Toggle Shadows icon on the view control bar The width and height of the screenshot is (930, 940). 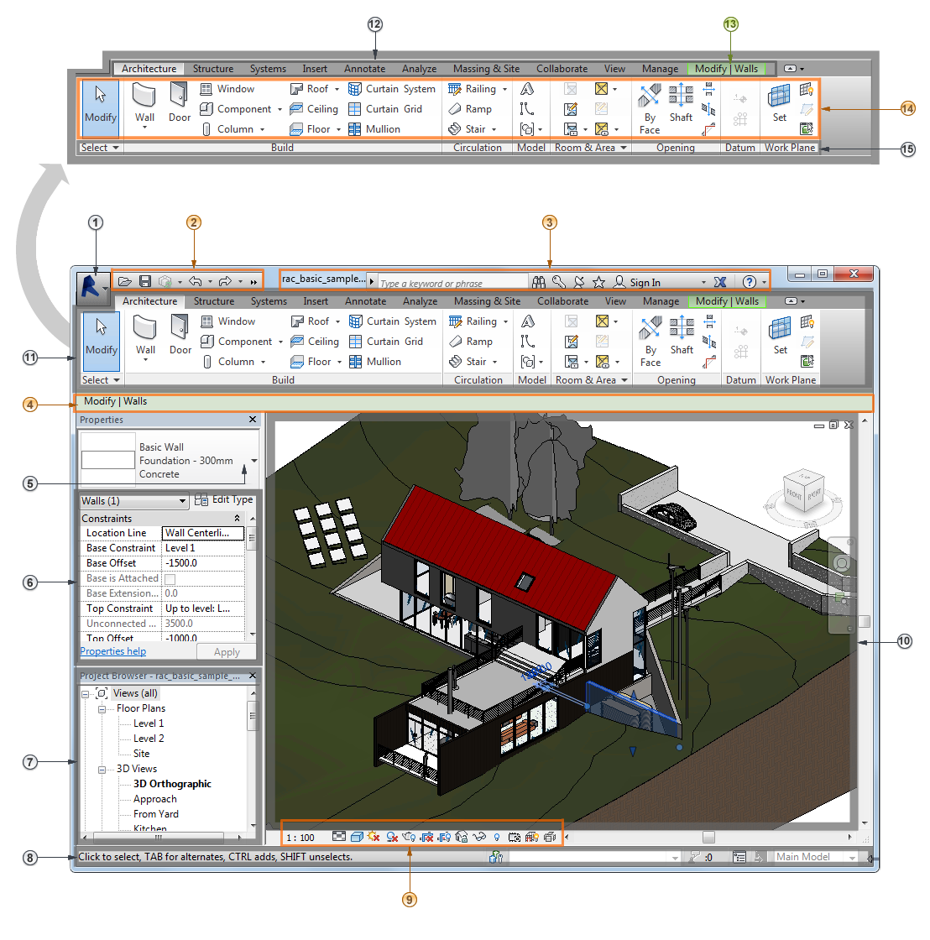[392, 837]
